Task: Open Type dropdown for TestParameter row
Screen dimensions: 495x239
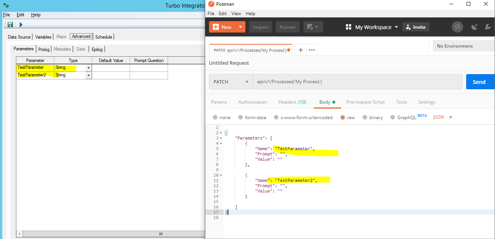Action: tap(88, 68)
